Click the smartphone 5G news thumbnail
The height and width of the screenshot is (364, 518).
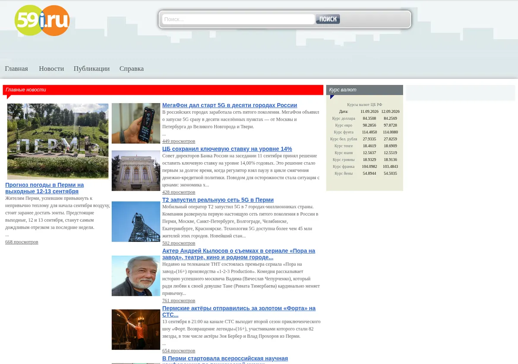[x=136, y=123]
